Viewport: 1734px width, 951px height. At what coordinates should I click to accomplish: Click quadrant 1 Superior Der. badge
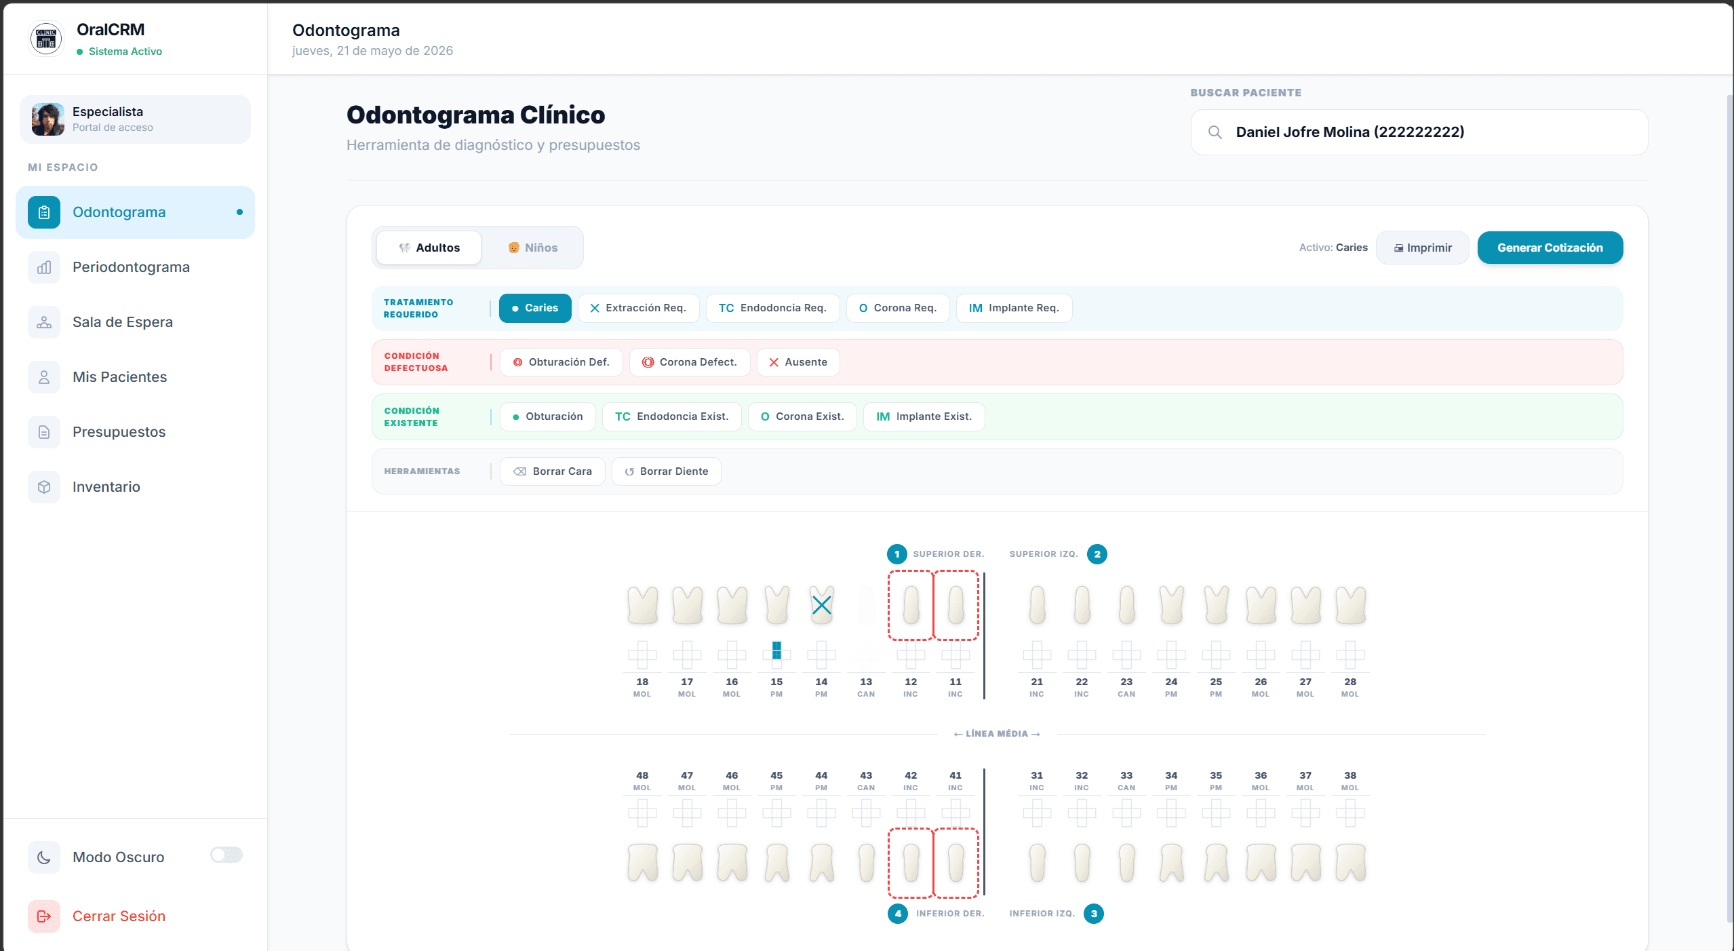click(896, 554)
